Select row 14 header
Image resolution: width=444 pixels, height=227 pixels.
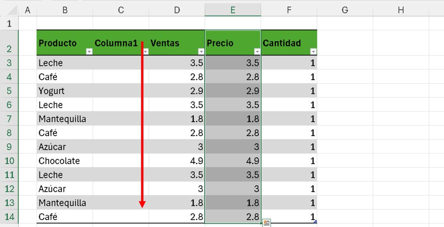coord(9,217)
